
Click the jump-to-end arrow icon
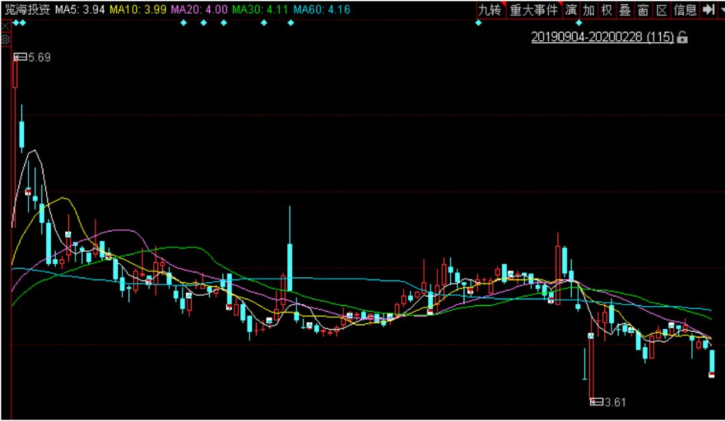[708, 9]
